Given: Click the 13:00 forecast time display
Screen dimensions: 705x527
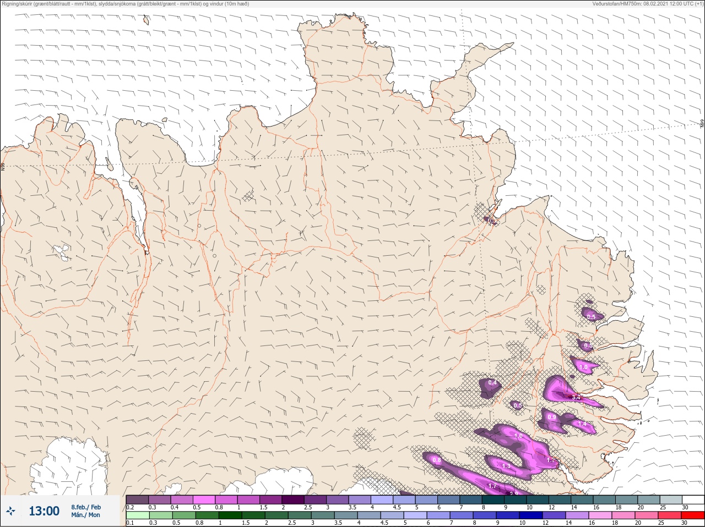Looking at the screenshot, I should (44, 511).
